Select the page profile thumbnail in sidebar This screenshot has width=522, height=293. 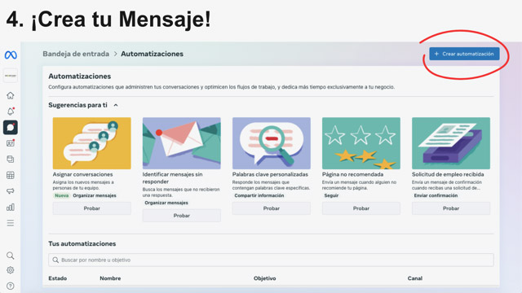(x=11, y=76)
